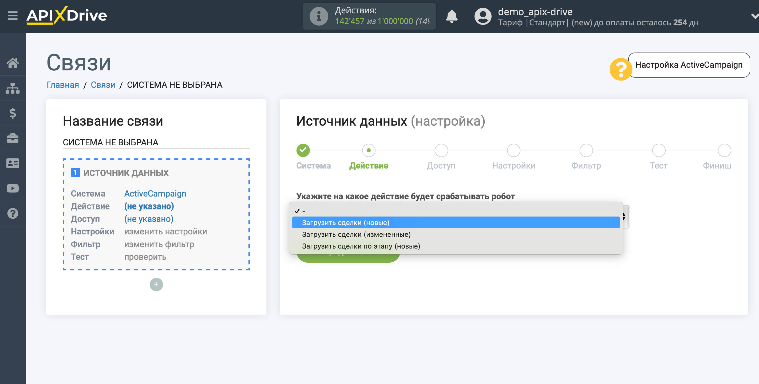
Task: Click the Действие (не указано) link
Action: (149, 206)
